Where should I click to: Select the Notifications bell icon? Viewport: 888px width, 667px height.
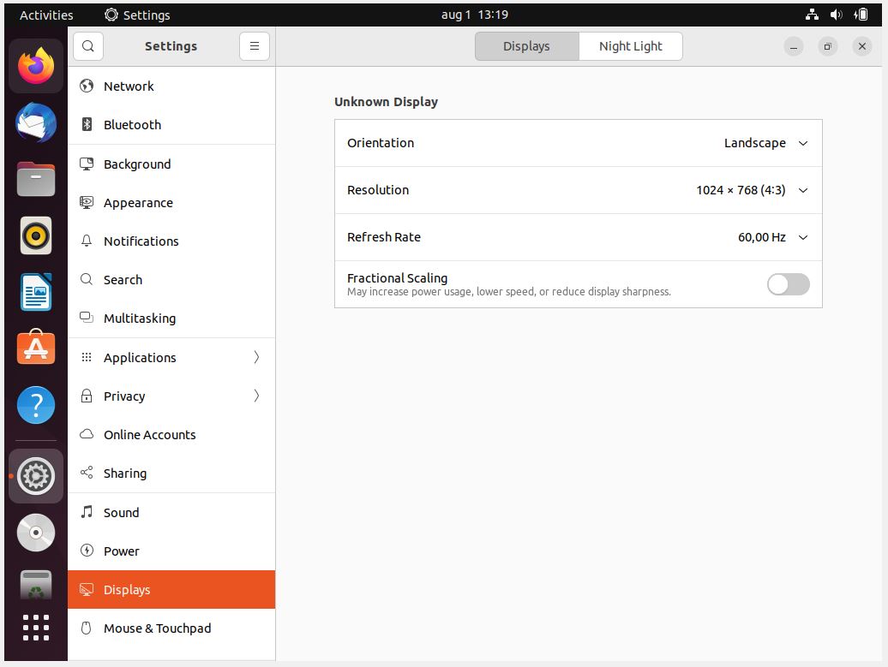click(x=87, y=241)
